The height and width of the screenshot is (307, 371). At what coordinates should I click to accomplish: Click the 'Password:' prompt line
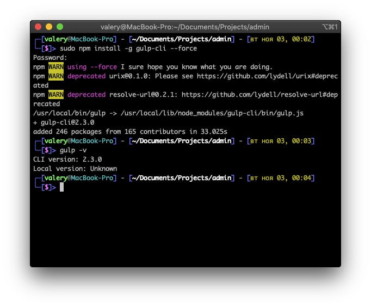tap(50, 58)
